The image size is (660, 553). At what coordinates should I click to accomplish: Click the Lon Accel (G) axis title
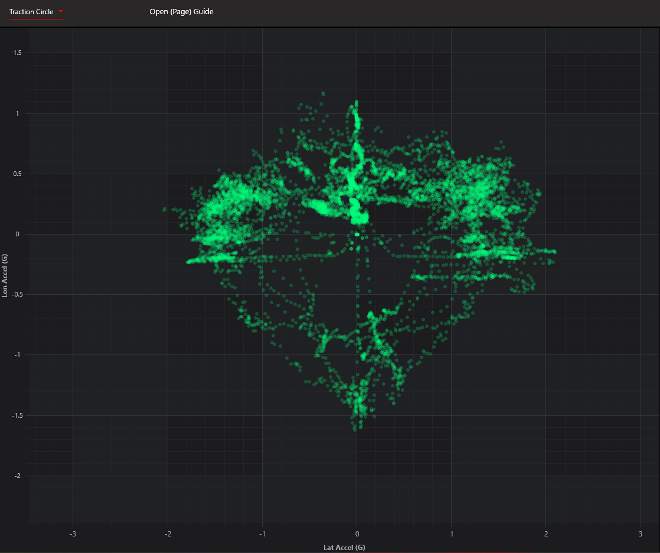click(5, 275)
